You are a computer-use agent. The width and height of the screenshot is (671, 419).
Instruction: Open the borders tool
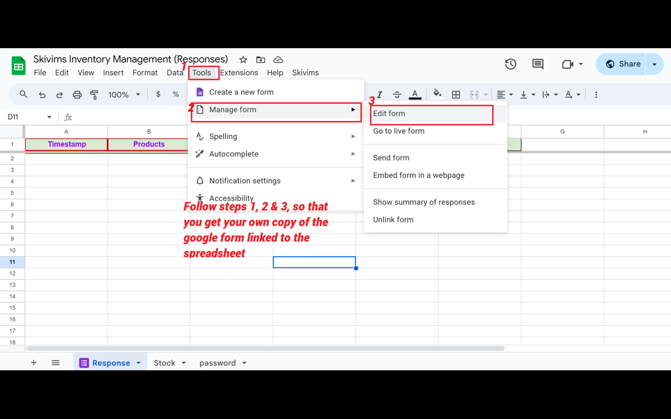456,95
